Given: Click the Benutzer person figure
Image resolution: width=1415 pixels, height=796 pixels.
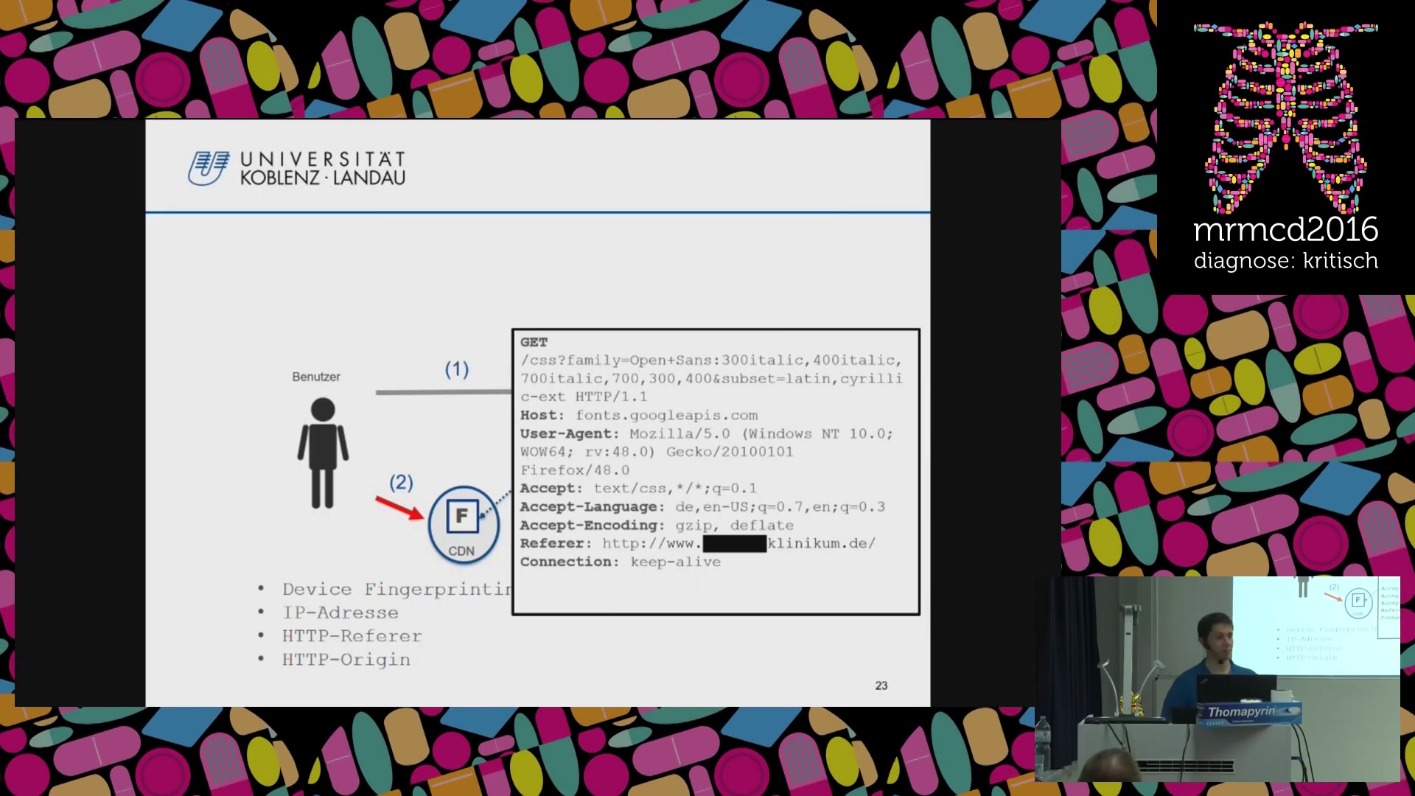Looking at the screenshot, I should pyautogui.click(x=323, y=453).
